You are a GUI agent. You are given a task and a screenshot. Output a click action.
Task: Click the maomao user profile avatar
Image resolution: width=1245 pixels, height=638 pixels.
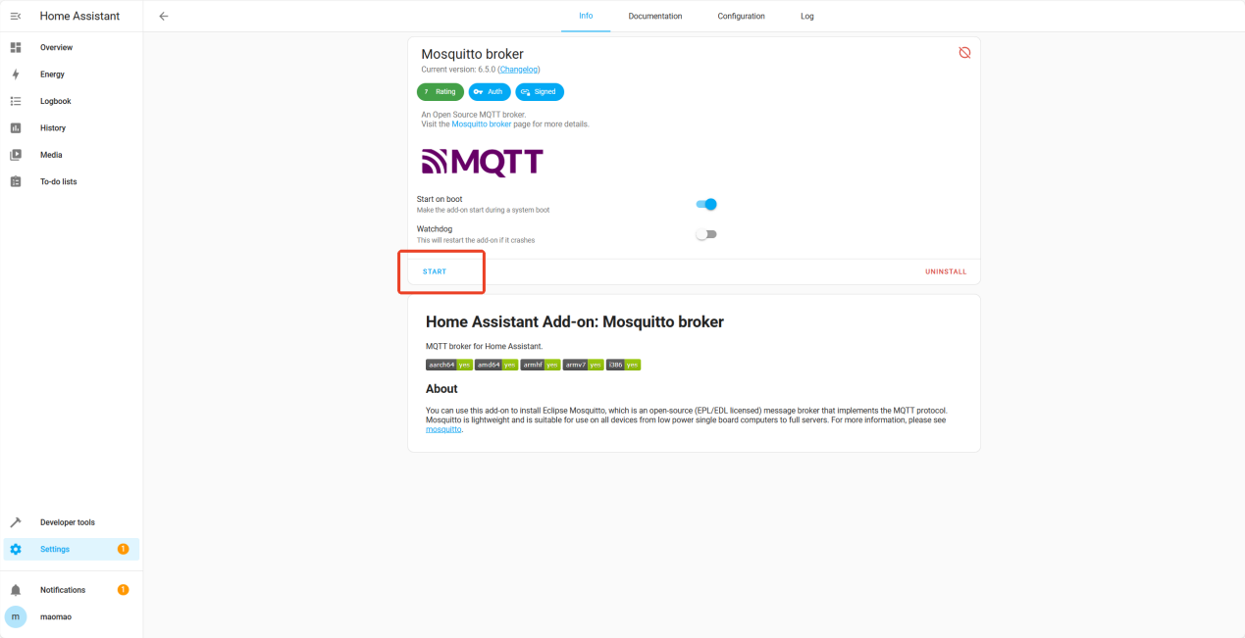pyautogui.click(x=16, y=616)
